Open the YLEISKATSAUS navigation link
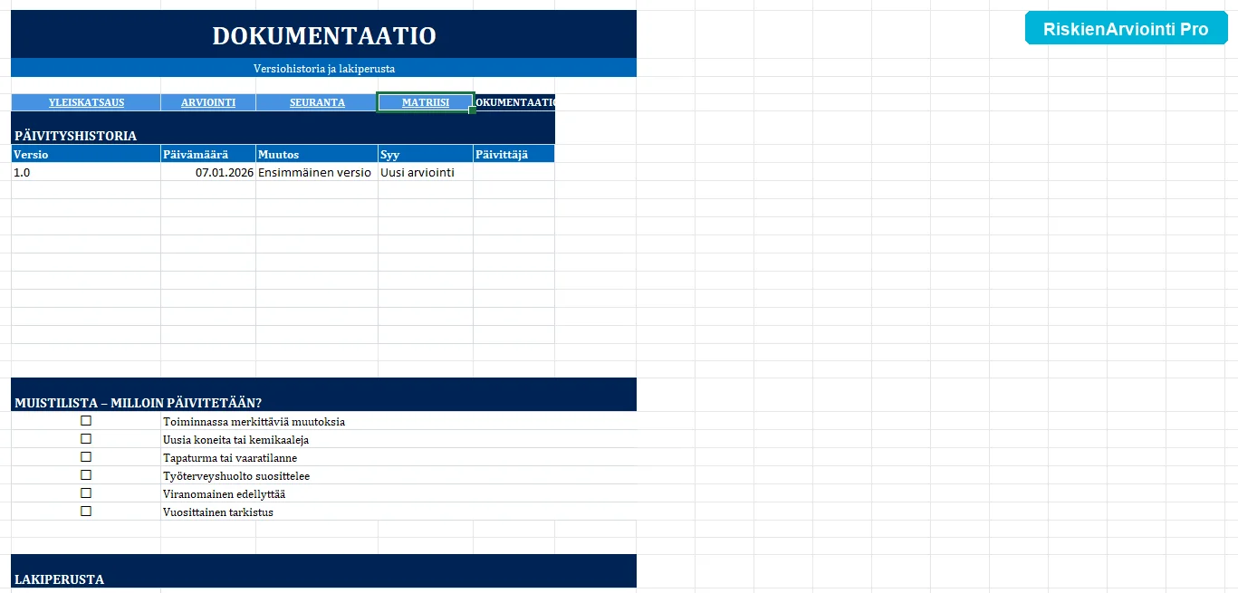 (x=86, y=102)
